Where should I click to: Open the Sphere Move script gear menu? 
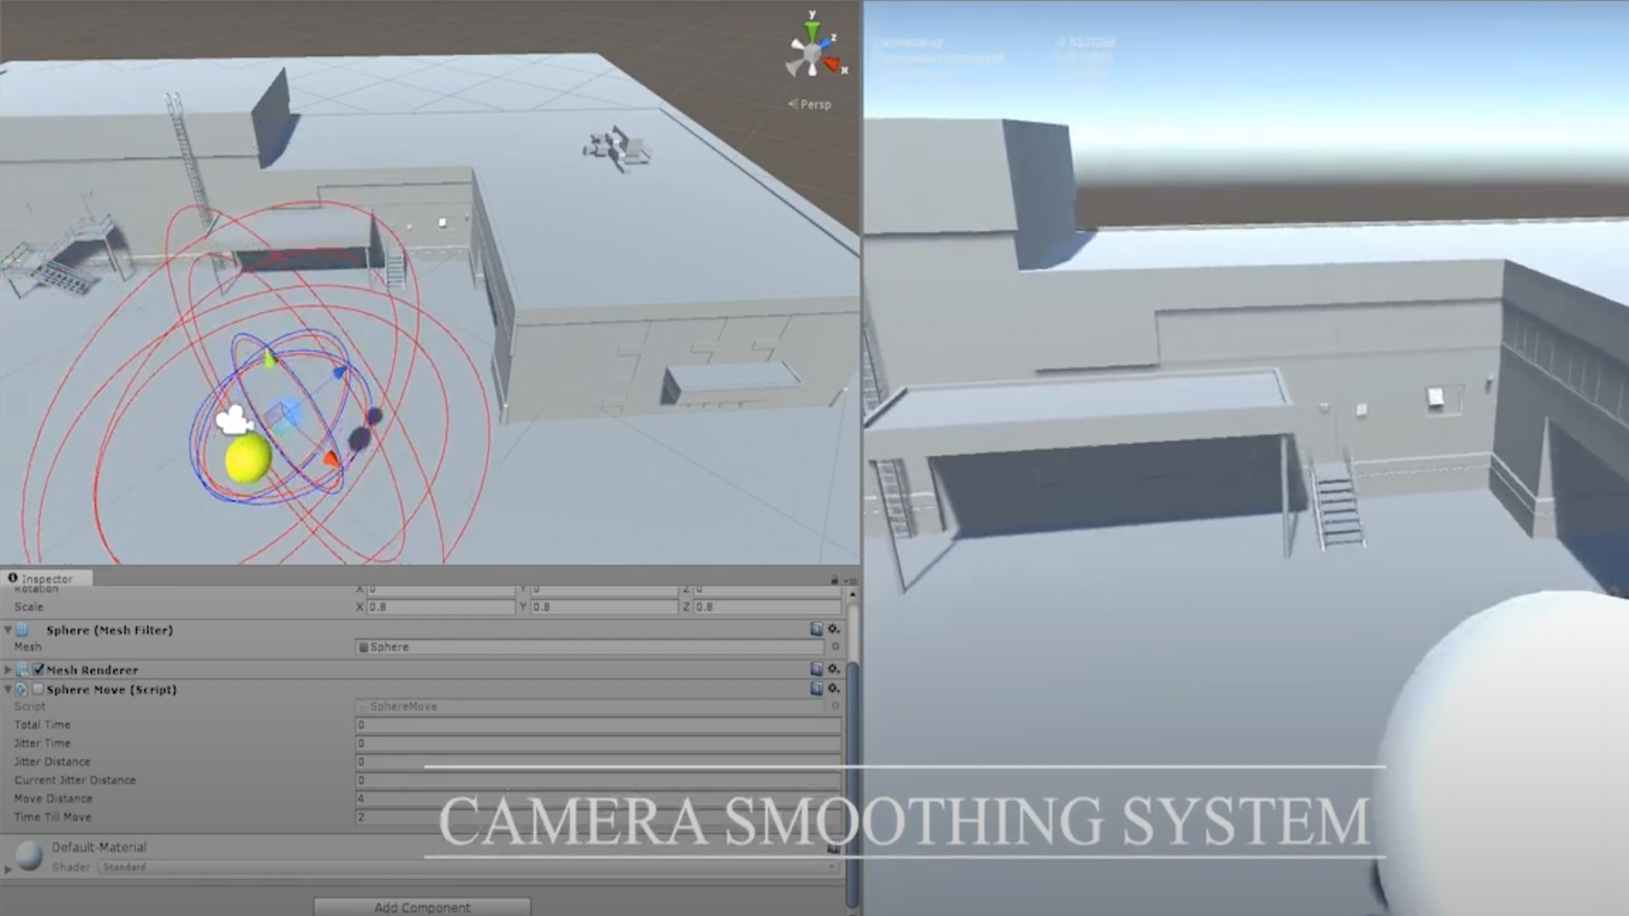click(834, 689)
